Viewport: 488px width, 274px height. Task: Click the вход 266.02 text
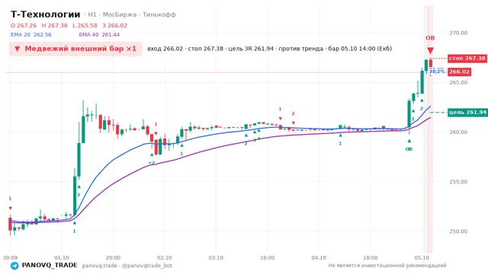pos(165,49)
